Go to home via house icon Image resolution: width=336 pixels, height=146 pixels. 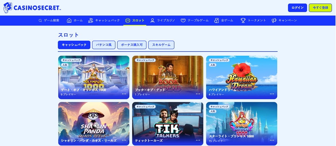[69, 21]
